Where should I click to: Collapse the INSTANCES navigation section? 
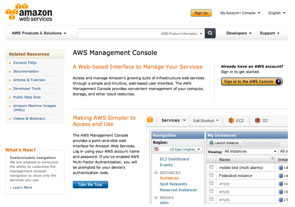pyautogui.click(x=156, y=173)
